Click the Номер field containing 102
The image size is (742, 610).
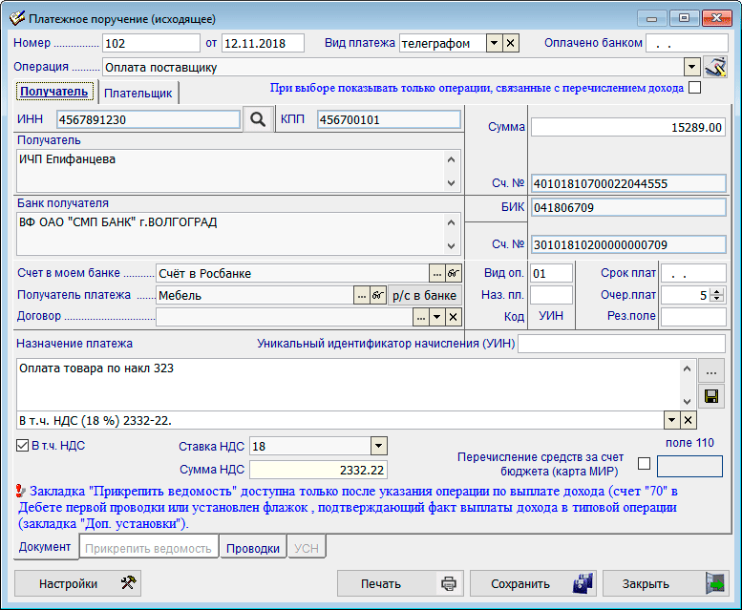point(151,44)
